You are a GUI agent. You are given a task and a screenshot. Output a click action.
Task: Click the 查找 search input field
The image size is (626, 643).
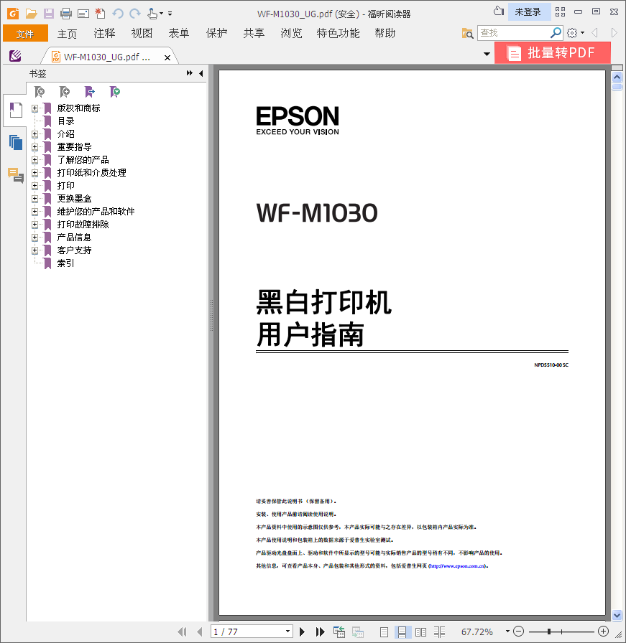514,33
